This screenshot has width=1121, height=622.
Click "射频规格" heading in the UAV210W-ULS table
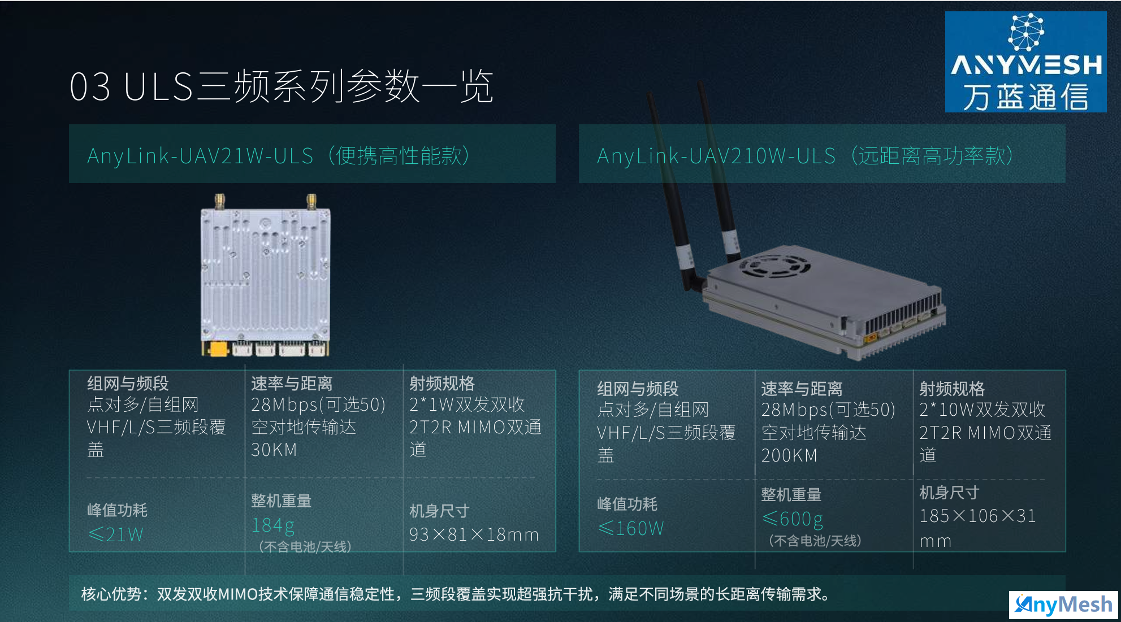(952, 389)
